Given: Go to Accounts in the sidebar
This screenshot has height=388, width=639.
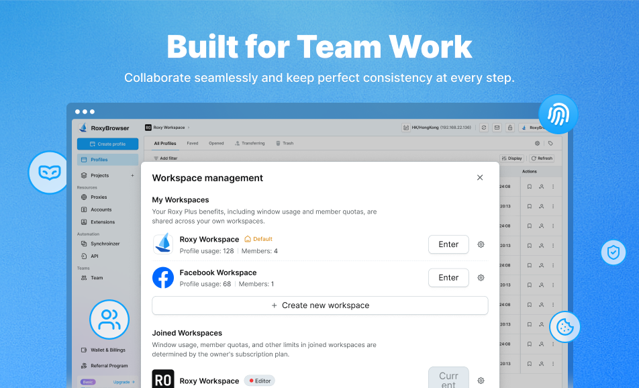Looking at the screenshot, I should point(101,209).
